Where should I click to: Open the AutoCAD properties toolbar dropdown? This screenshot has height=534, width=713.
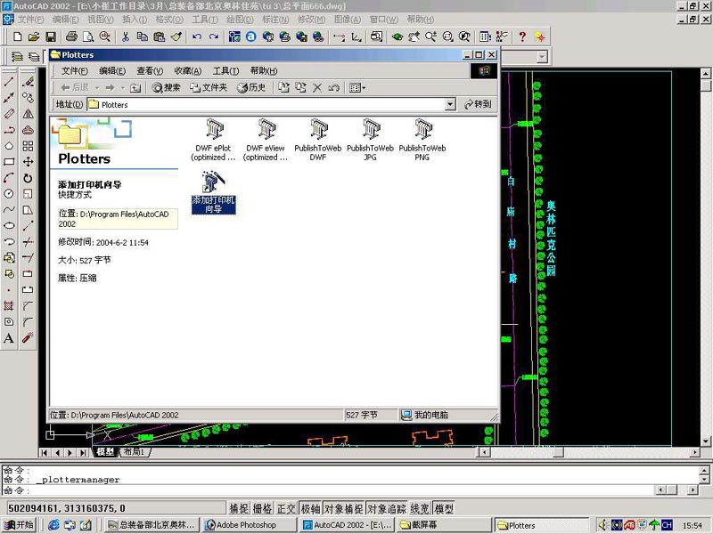tap(542, 57)
